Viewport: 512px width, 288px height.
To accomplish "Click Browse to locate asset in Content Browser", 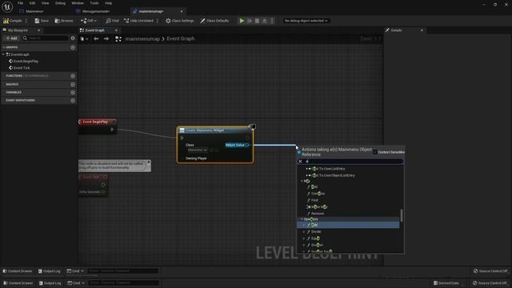I will click(64, 21).
